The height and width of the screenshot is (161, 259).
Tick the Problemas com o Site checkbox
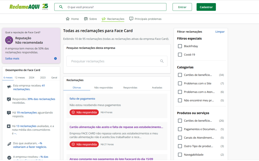(x=180, y=83)
